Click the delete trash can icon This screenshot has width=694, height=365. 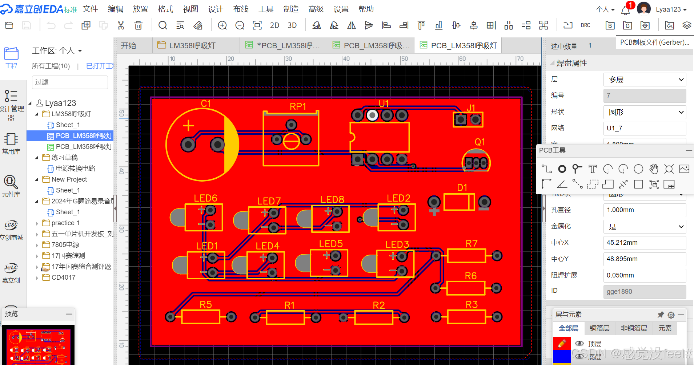[138, 25]
